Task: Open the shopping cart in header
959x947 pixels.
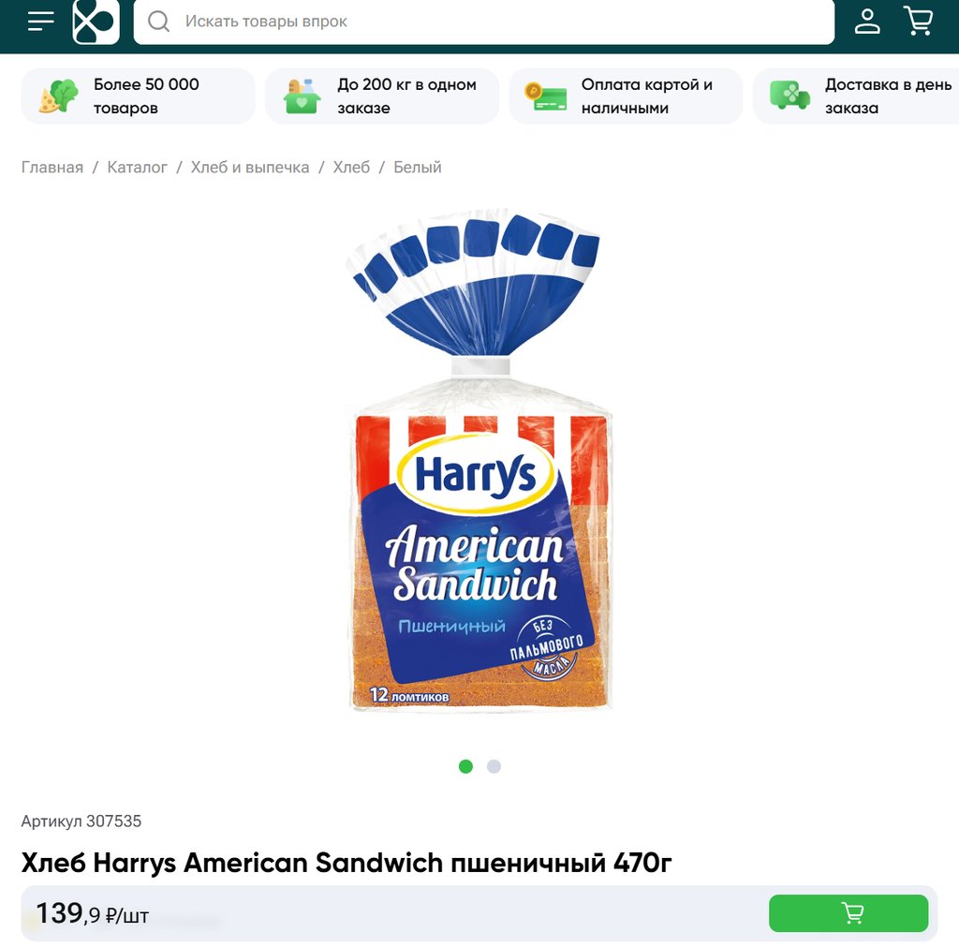Action: (x=918, y=22)
